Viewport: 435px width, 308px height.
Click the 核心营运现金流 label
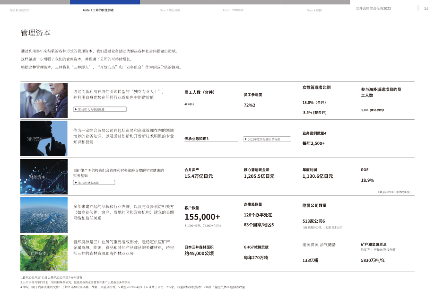click(x=257, y=169)
